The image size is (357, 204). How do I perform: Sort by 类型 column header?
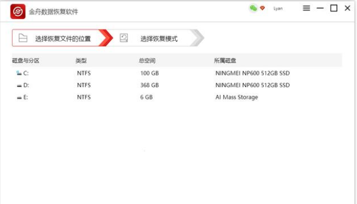click(x=81, y=61)
